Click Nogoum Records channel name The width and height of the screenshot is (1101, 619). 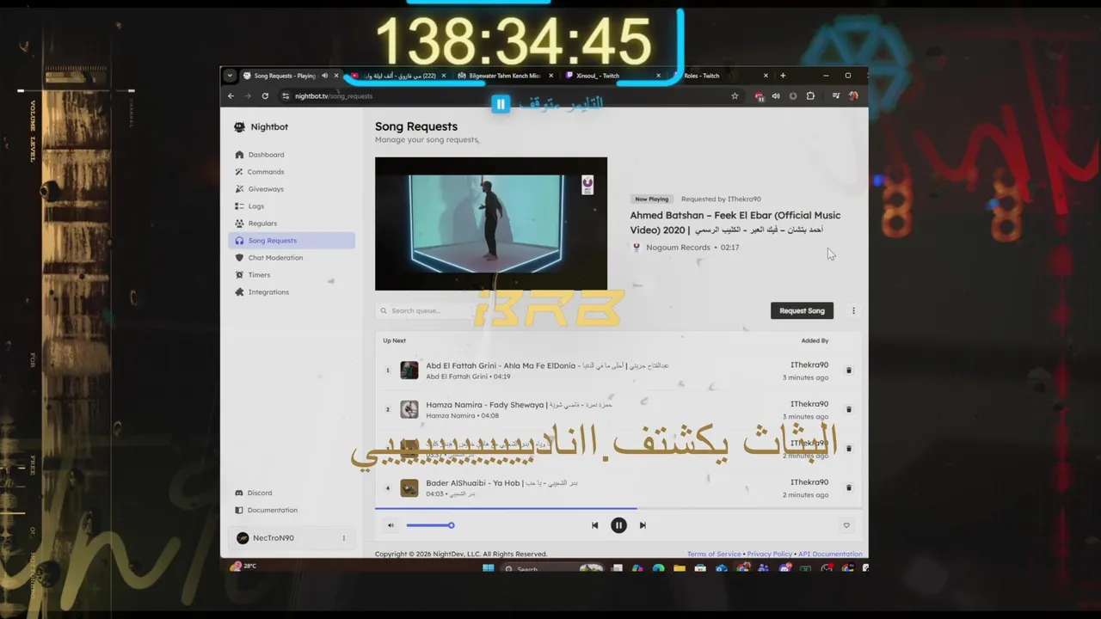coord(678,248)
